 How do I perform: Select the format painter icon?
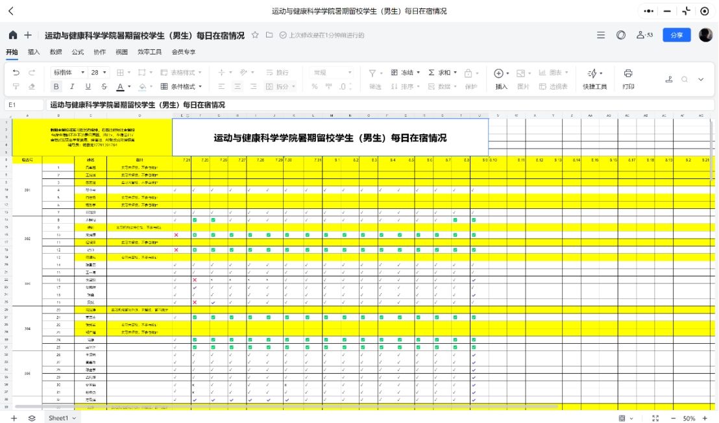[16, 86]
